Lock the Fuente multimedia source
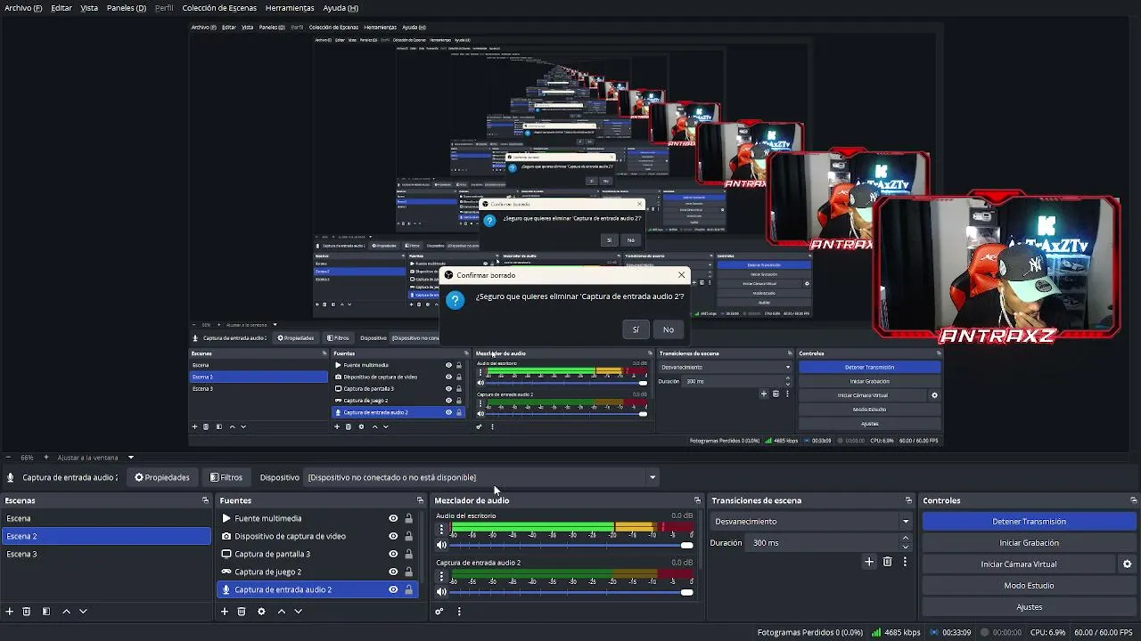1141x641 pixels. pos(409,518)
